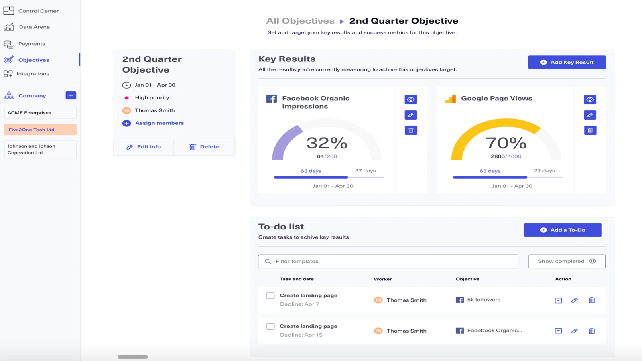Image resolution: width=642 pixels, height=361 pixels.
Task: Edit the Facebook Organic task
Action: pos(575,331)
